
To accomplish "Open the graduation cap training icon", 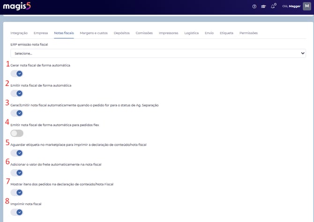I will coord(264,7).
